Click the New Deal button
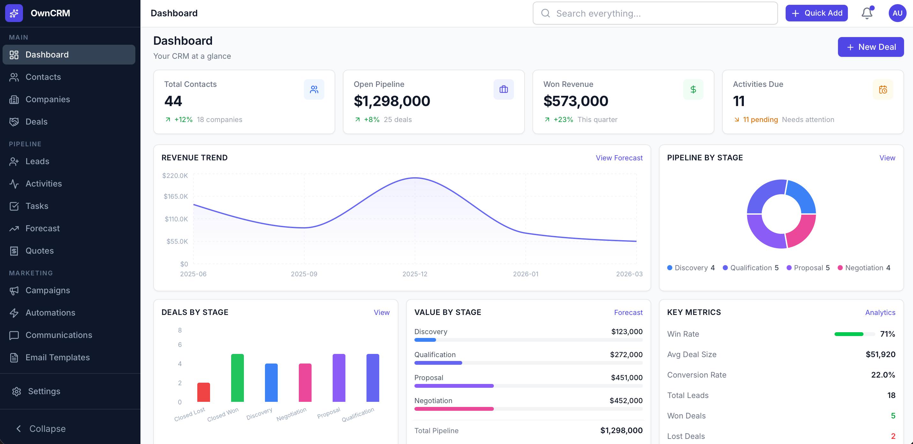913x444 pixels. click(871, 46)
